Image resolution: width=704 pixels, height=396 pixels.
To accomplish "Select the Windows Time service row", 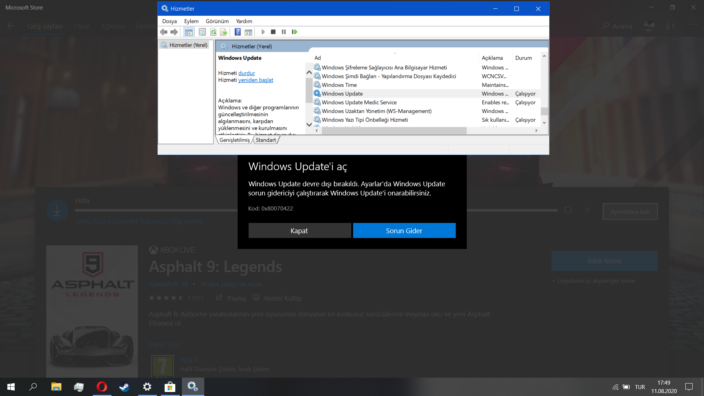I will coord(426,85).
